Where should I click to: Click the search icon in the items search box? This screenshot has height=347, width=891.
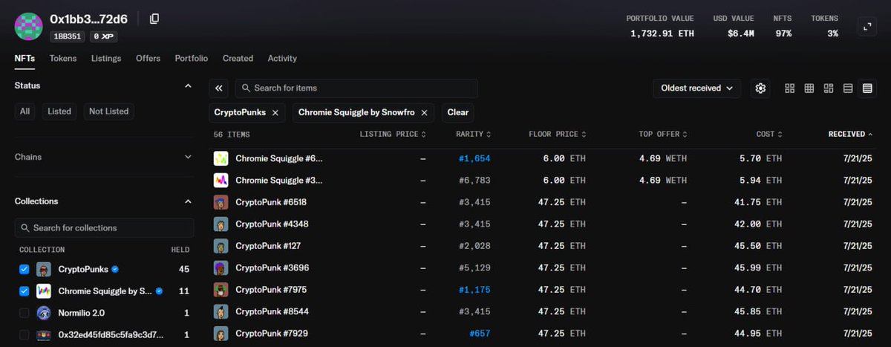245,88
